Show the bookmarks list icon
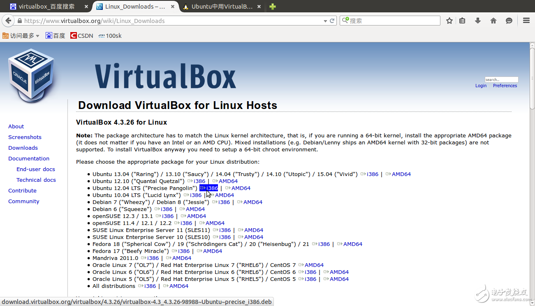 pos(462,21)
